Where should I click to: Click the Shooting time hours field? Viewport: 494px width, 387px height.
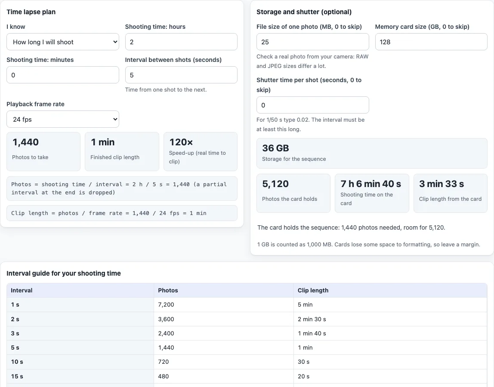click(181, 42)
